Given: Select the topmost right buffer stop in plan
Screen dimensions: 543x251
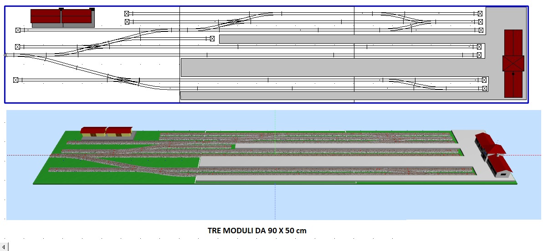Looking at the screenshot, I should (x=480, y=14).
